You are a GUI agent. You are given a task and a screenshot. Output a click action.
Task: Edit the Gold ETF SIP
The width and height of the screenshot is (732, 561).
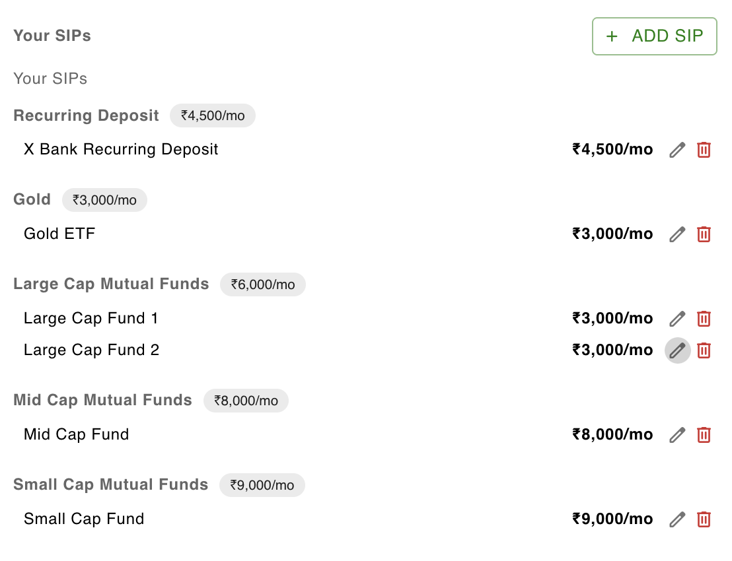pyautogui.click(x=677, y=234)
